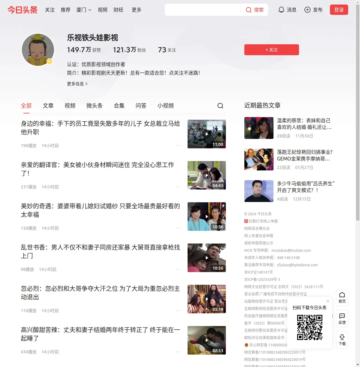
Task: Click thumbnail for 落跑王妃 hot article
Action: click(x=259, y=160)
